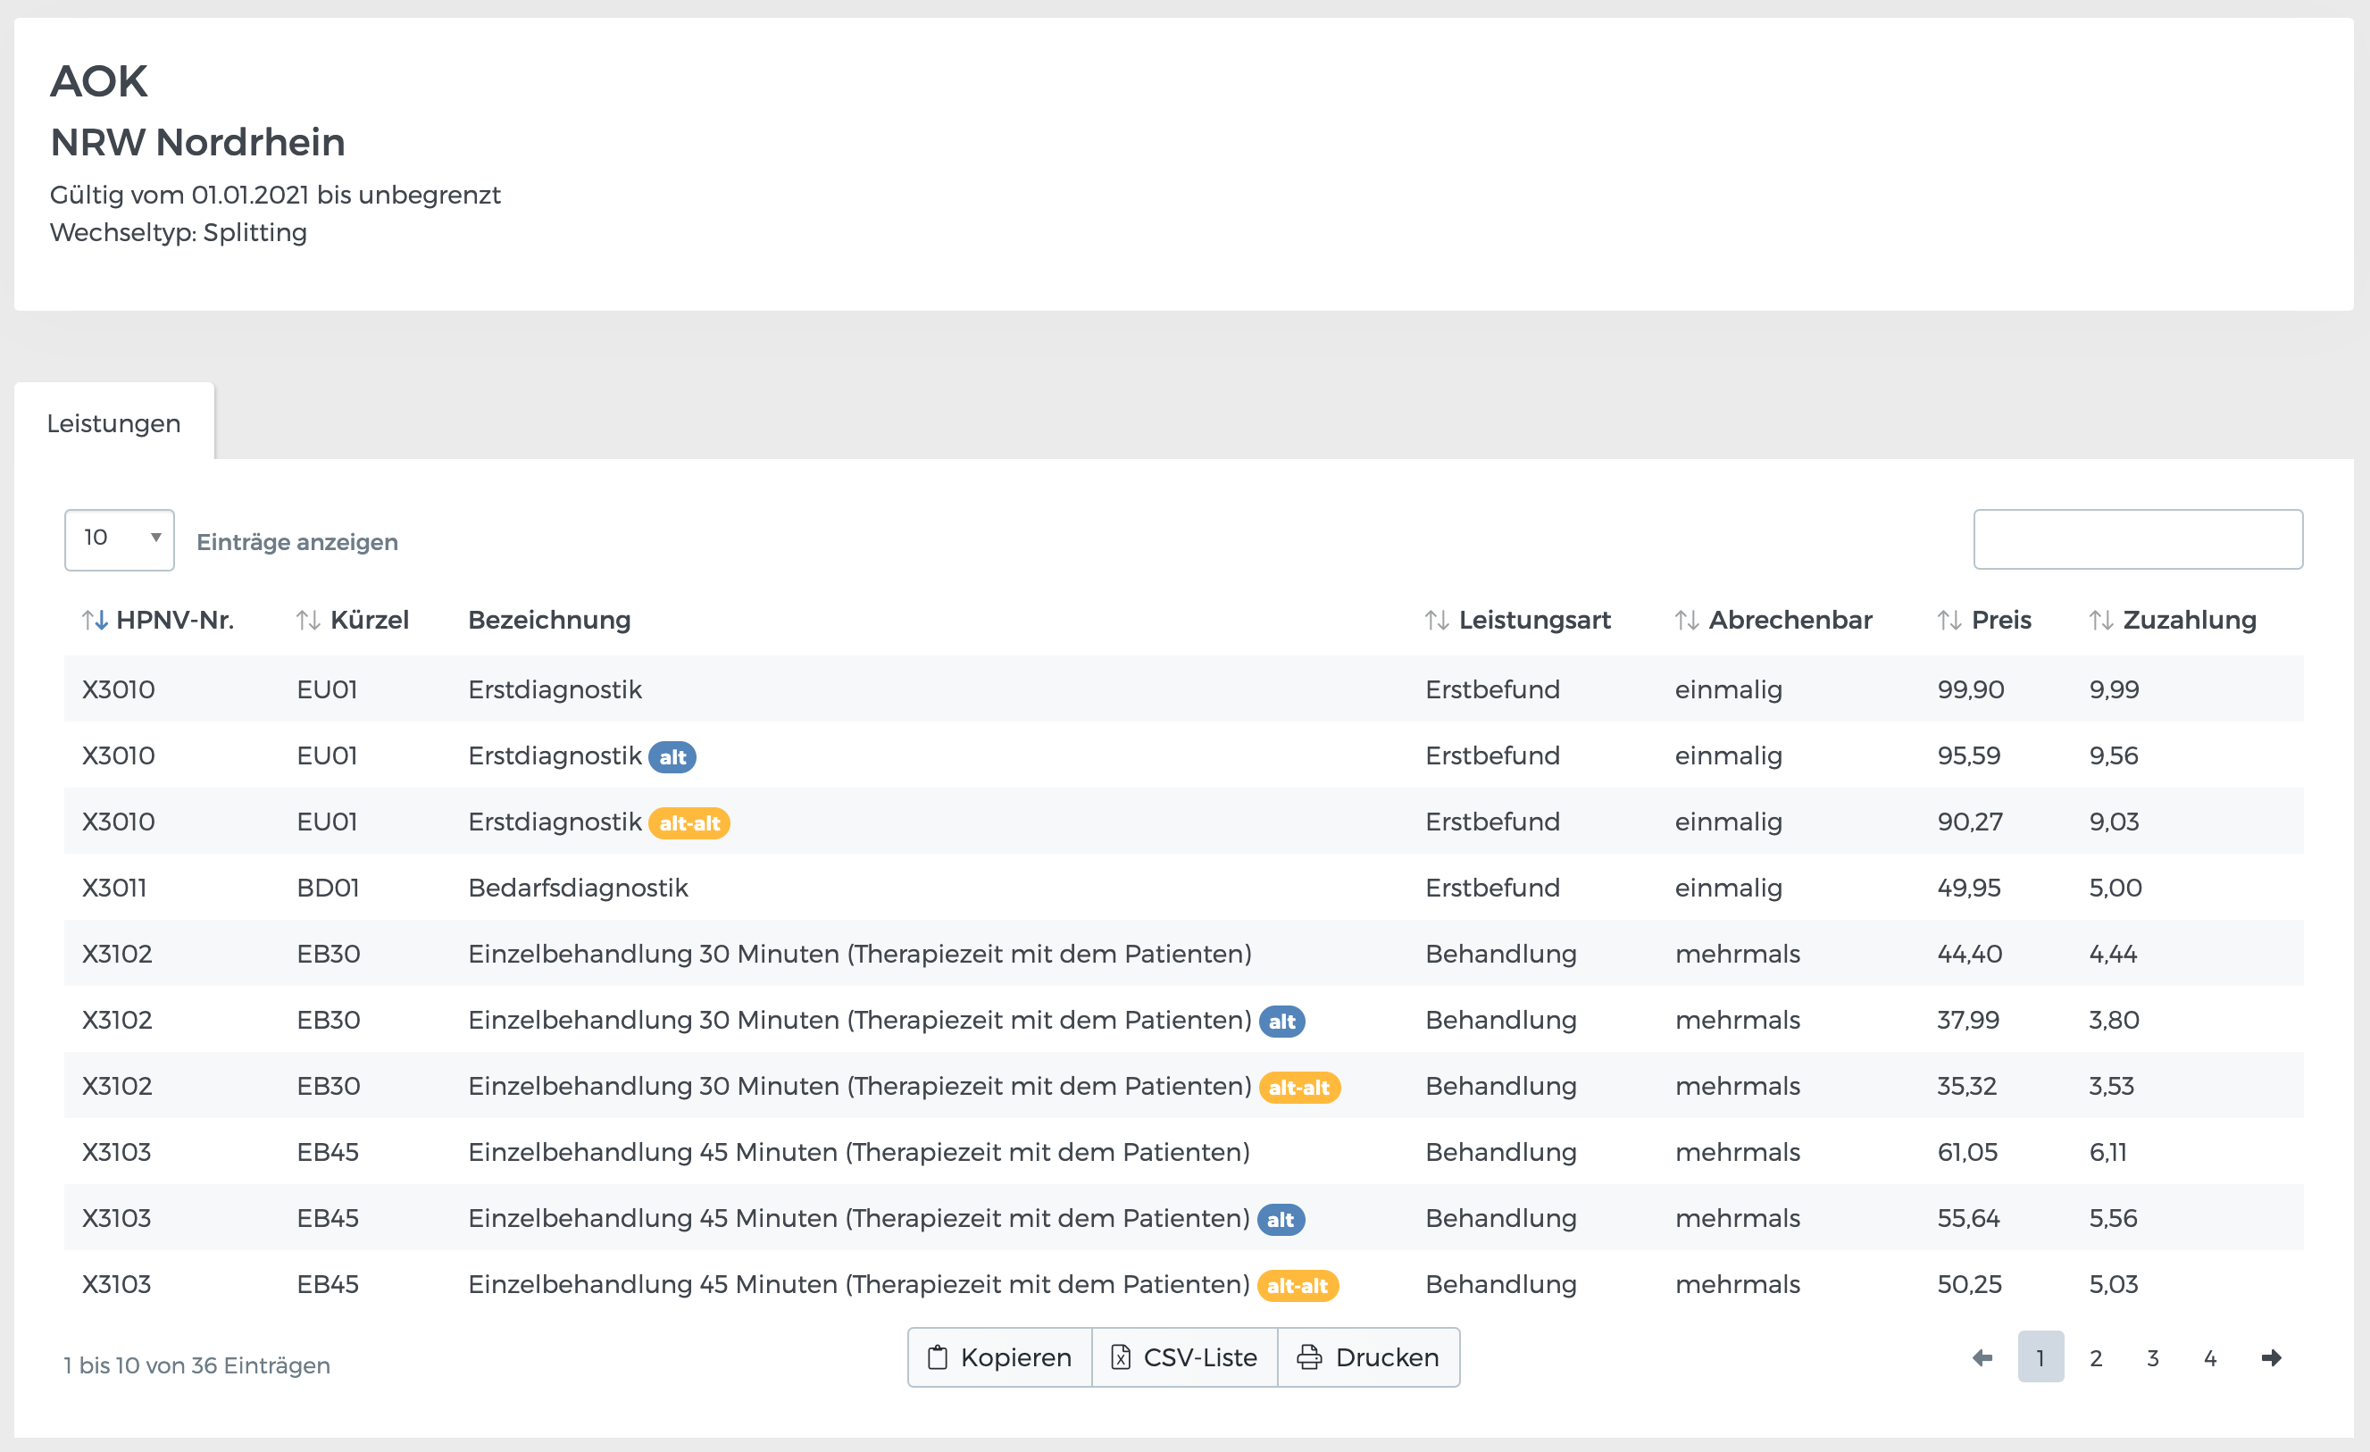This screenshot has width=2370, height=1452.
Task: Go to next page with right arrow
Action: pos(2271,1357)
